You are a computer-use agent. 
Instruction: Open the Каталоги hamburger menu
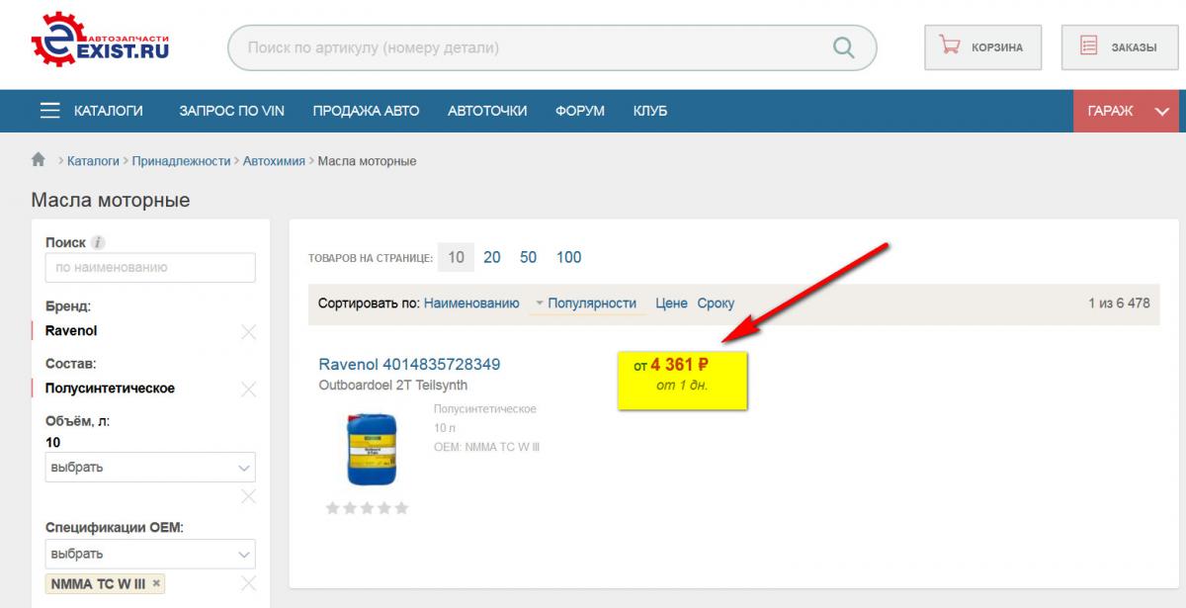pos(92,111)
